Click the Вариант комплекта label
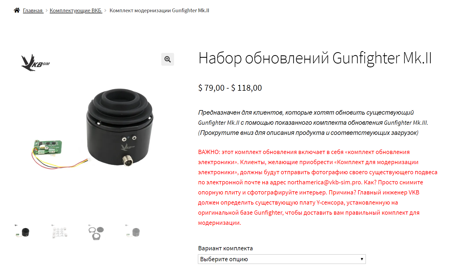 coord(225,248)
